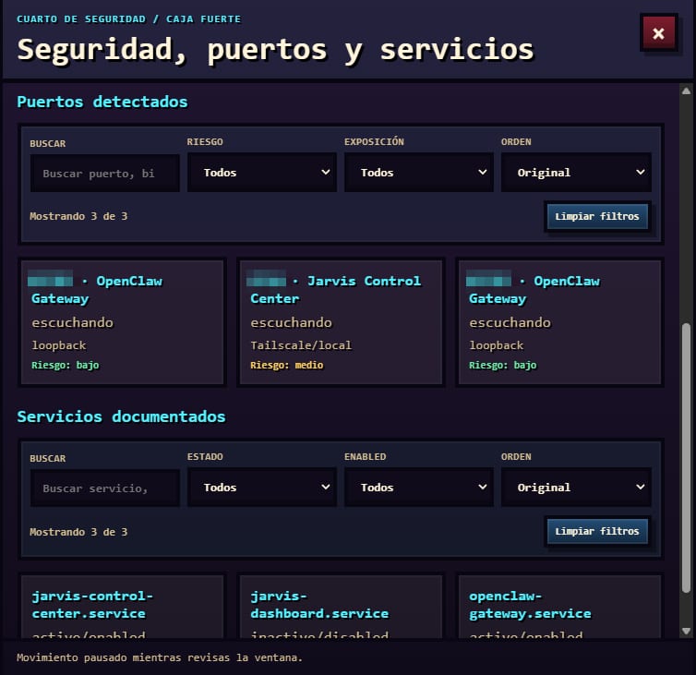Screen dimensions: 696x675
Task: Click 'Riesgo: medio' on Jarvis card
Action: (x=287, y=365)
